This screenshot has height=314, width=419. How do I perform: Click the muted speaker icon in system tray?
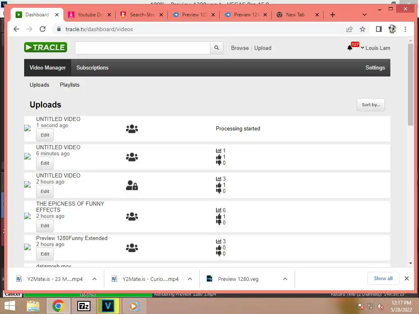point(381,306)
